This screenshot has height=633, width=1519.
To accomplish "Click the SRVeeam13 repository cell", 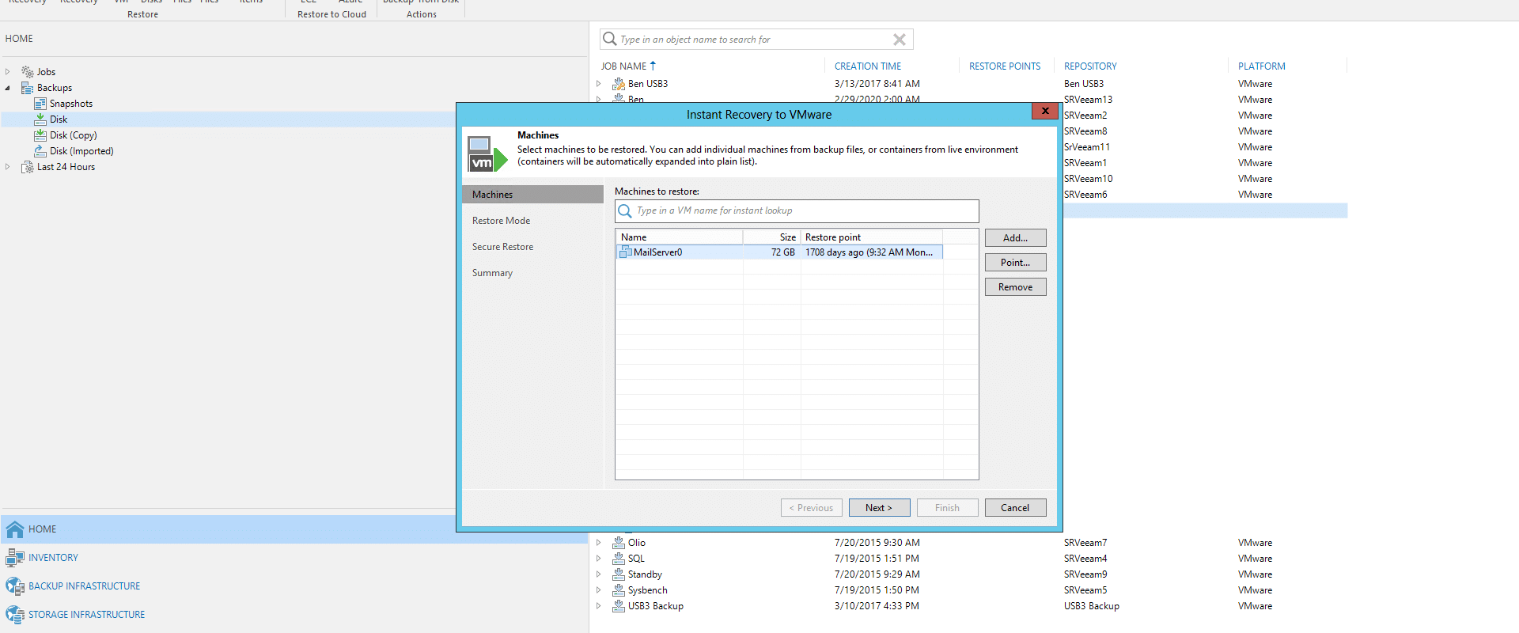I will pyautogui.click(x=1088, y=100).
